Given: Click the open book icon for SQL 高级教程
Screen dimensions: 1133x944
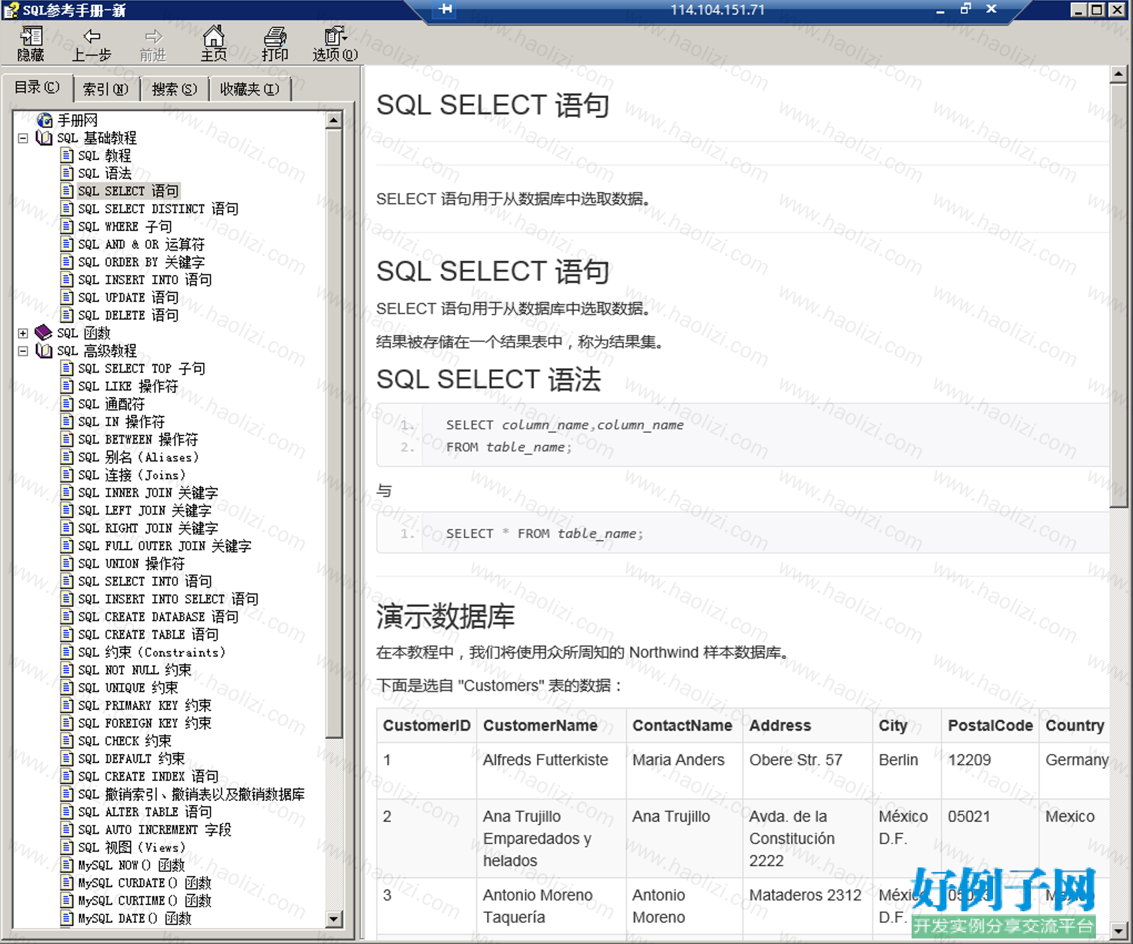Looking at the screenshot, I should click(x=44, y=351).
